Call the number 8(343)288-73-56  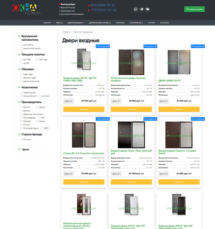point(103,5)
